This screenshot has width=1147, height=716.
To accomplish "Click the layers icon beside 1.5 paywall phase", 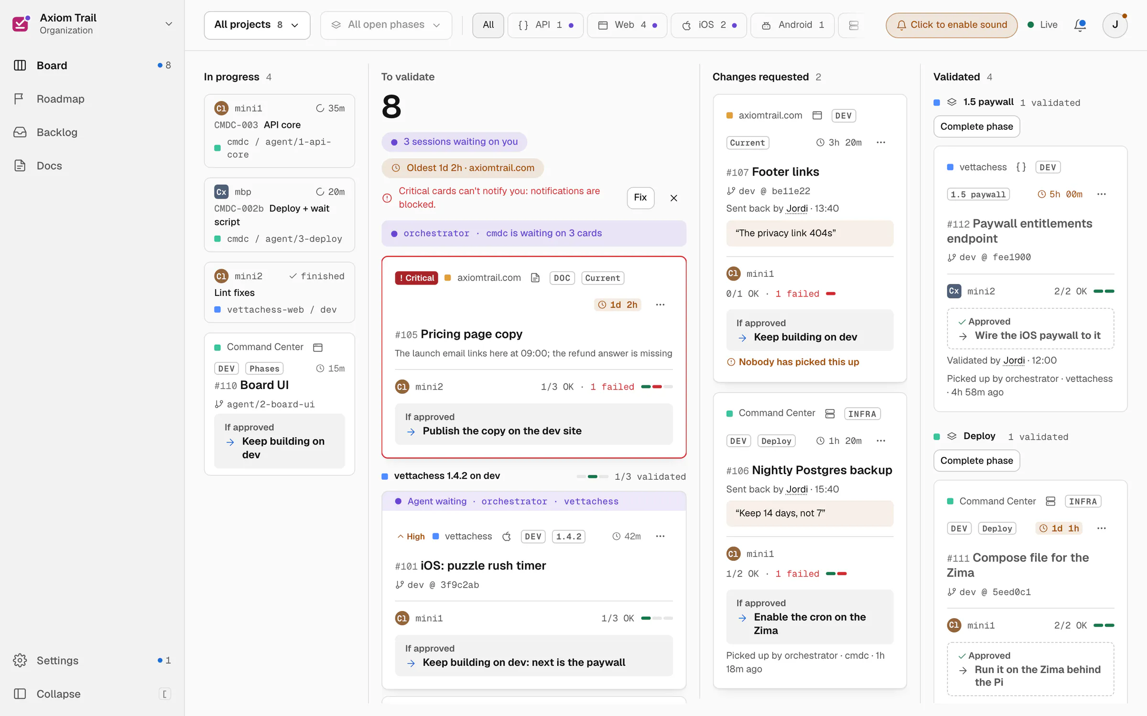I will pos(952,102).
